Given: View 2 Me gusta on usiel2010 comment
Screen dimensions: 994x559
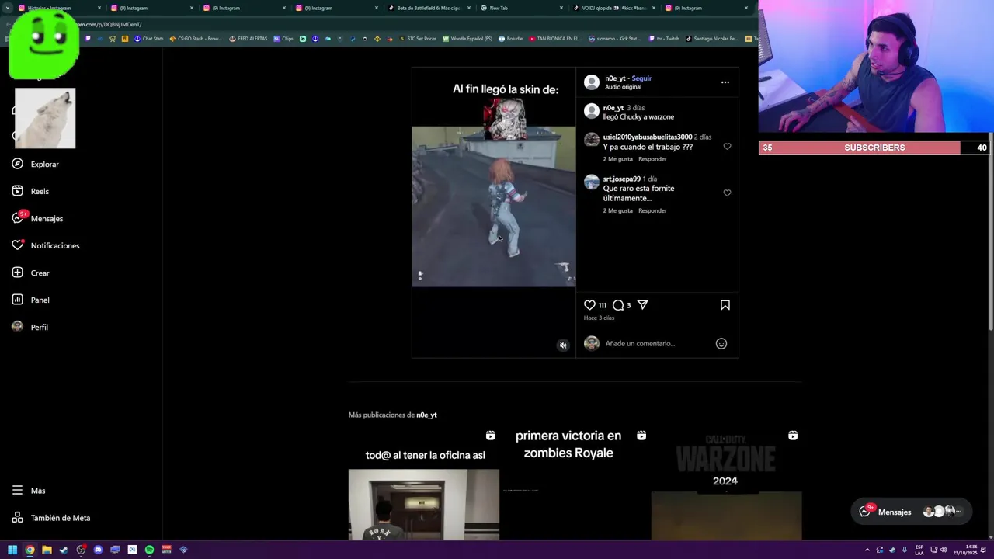Looking at the screenshot, I should click(x=618, y=159).
